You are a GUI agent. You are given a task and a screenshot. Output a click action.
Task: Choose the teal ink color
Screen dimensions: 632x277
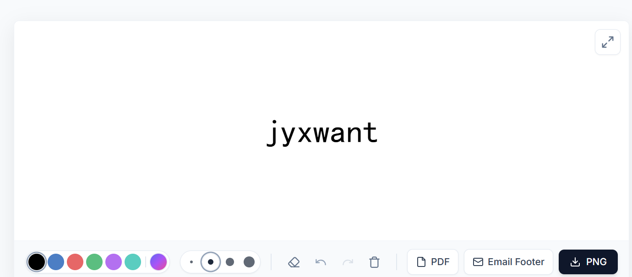click(133, 262)
